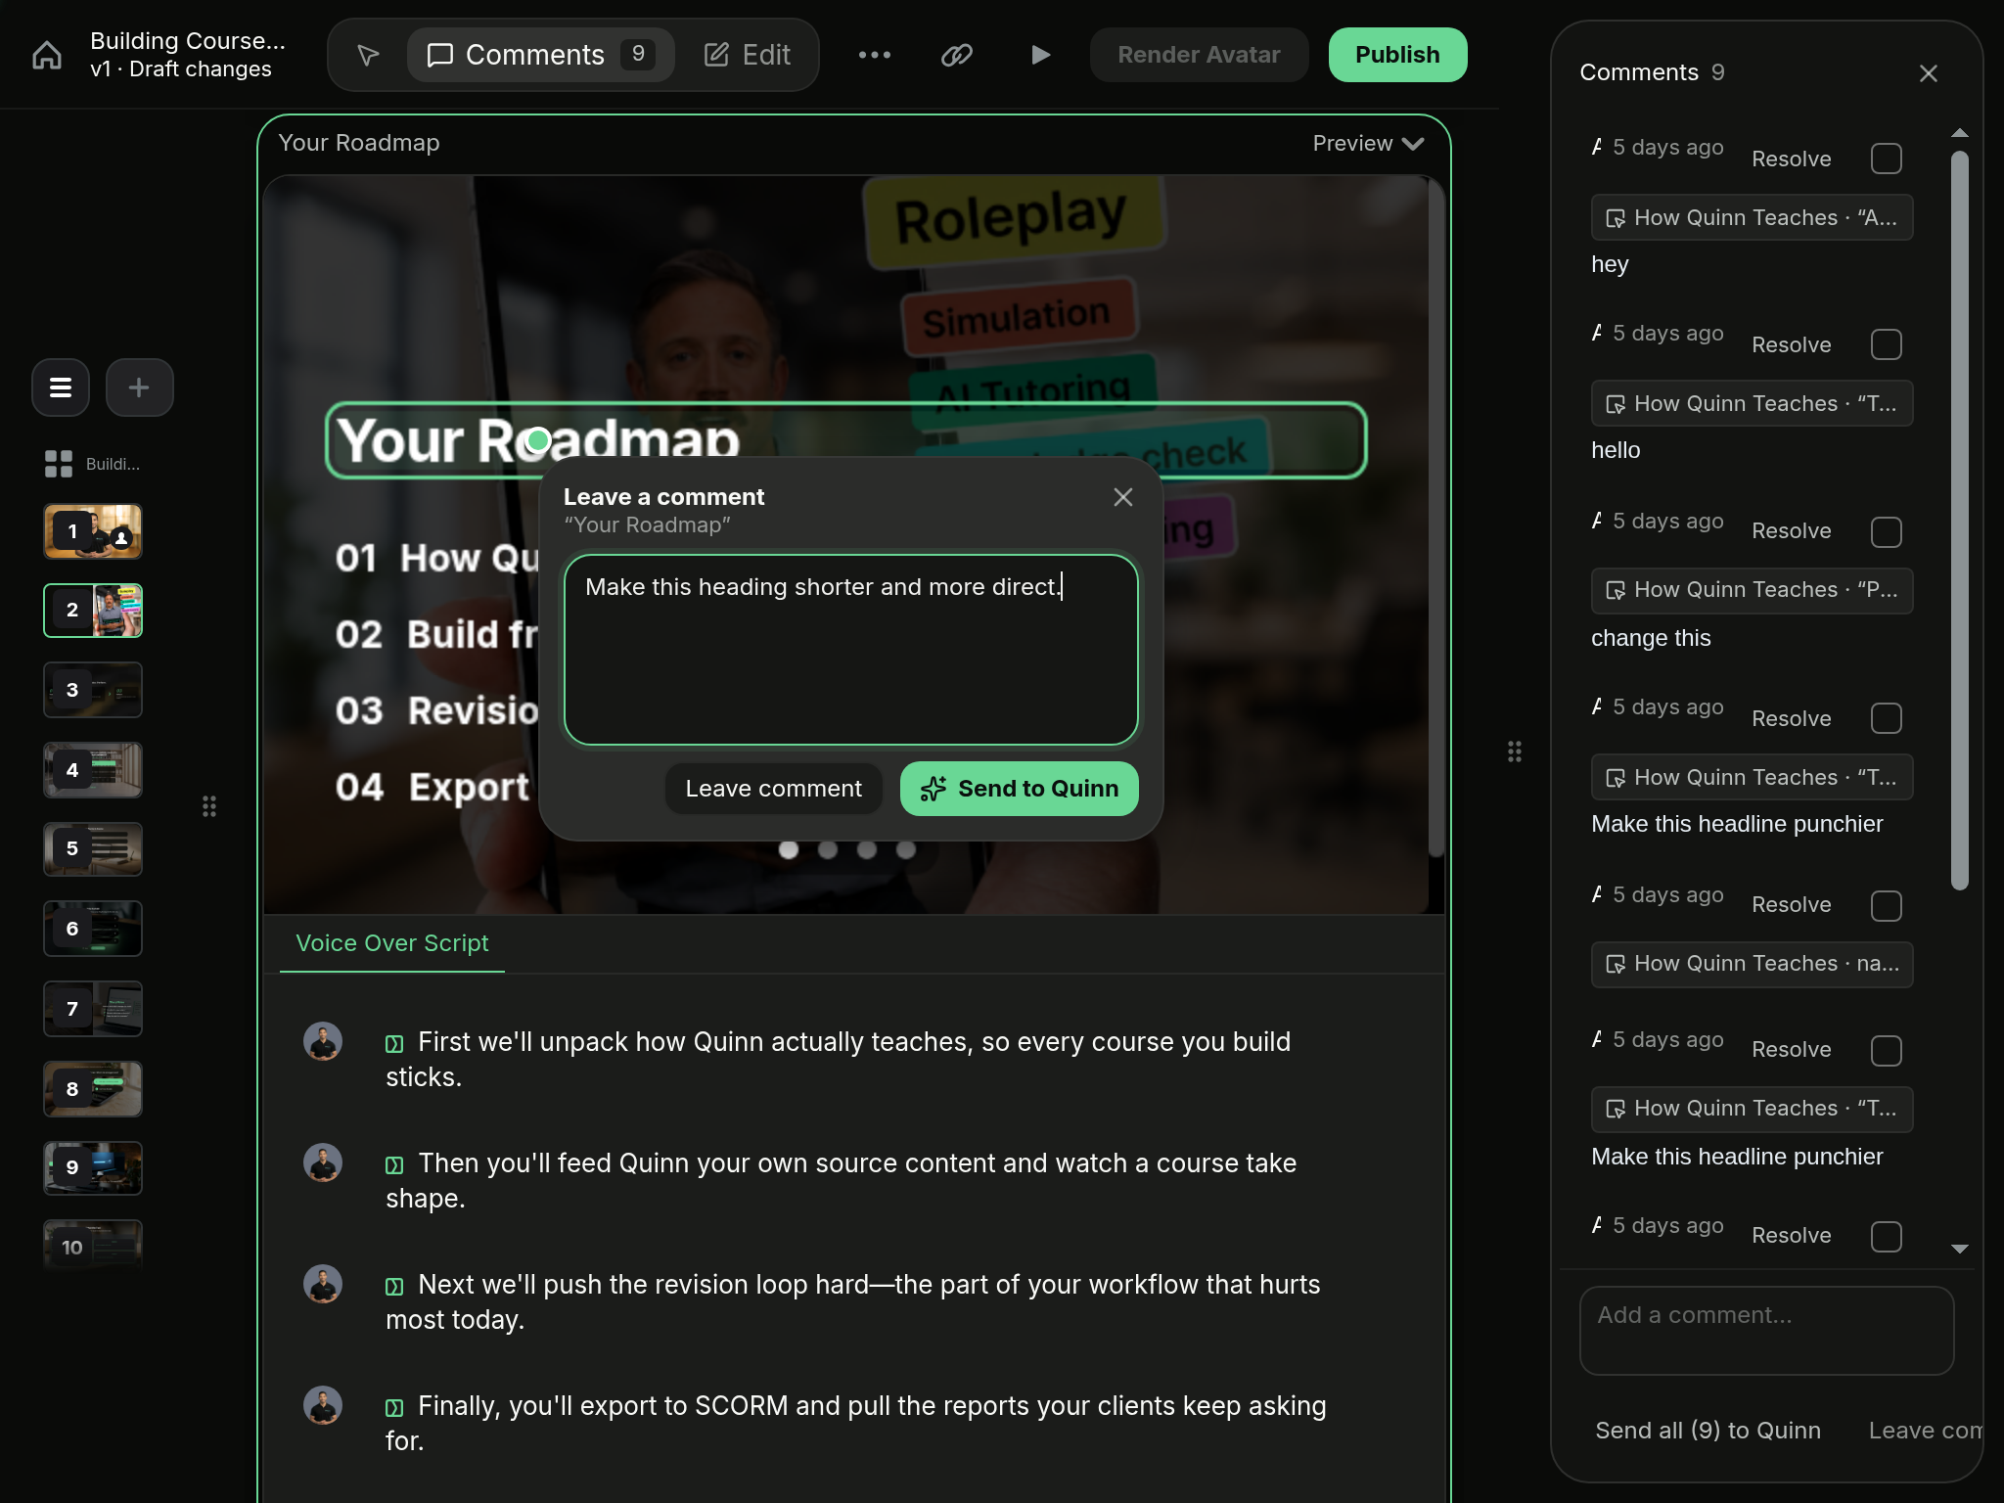
Task: Click the Publish button
Action: [x=1397, y=55]
